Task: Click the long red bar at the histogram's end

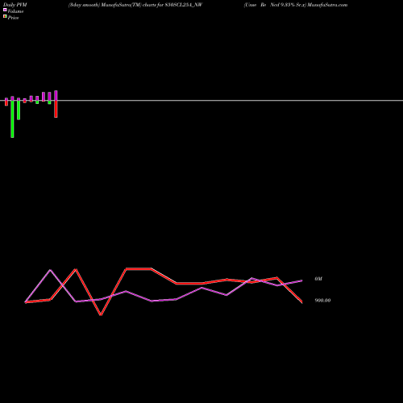Action: point(56,109)
